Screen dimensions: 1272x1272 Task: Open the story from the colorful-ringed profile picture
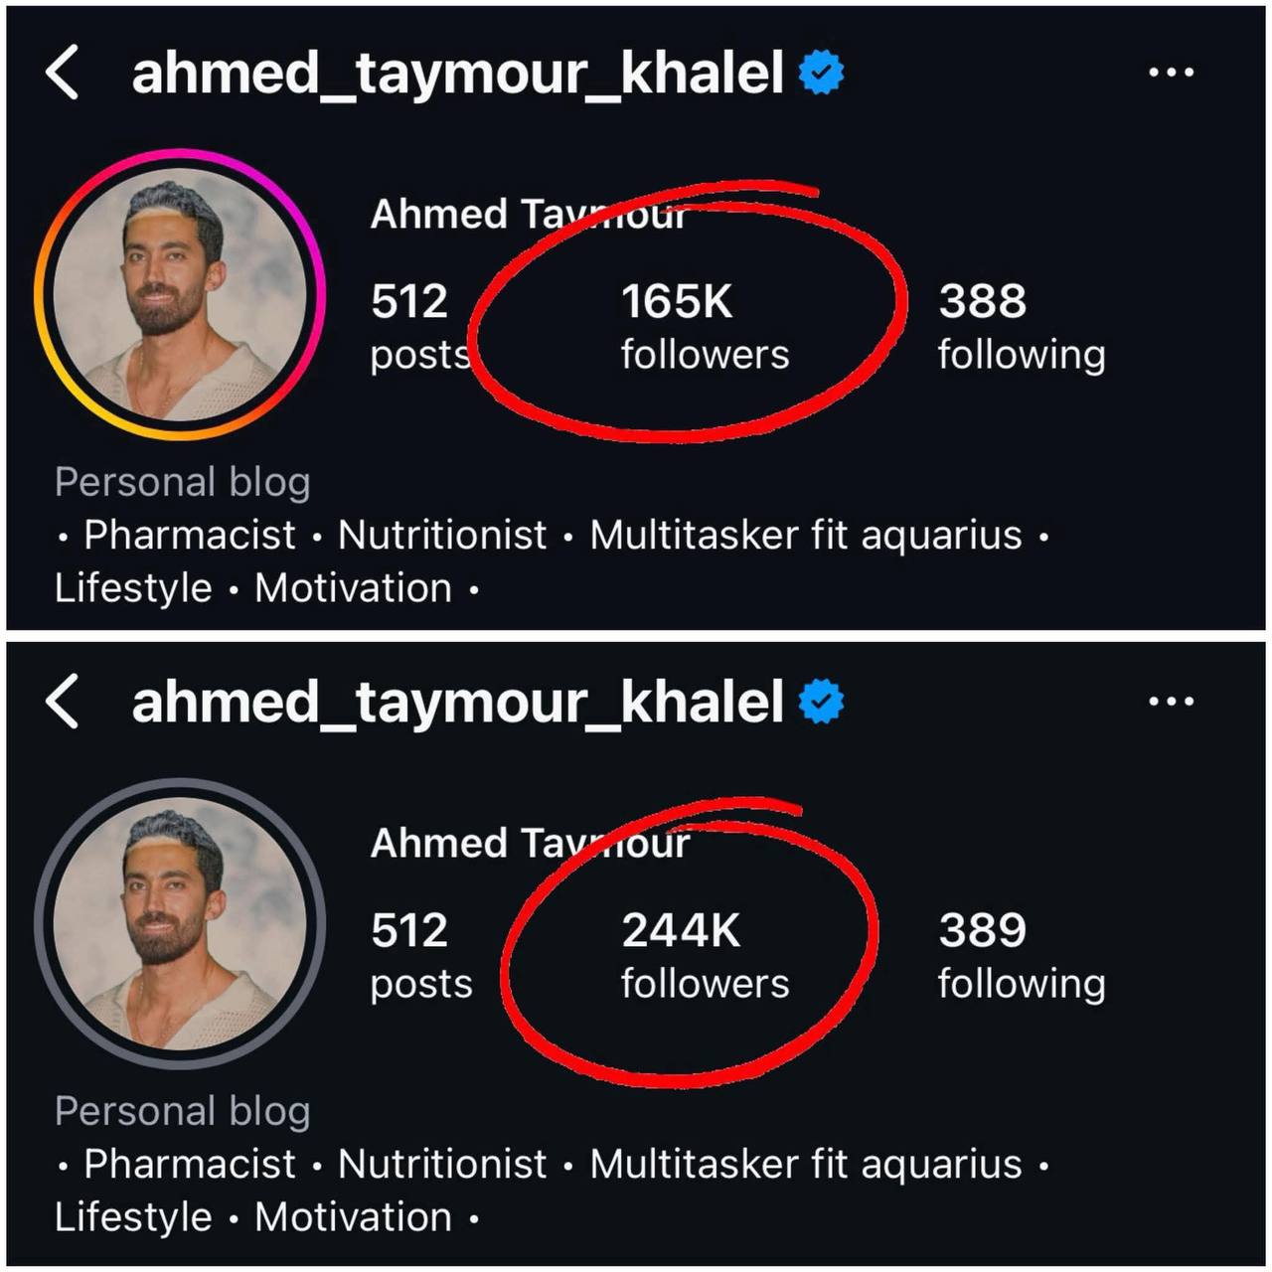click(x=180, y=295)
